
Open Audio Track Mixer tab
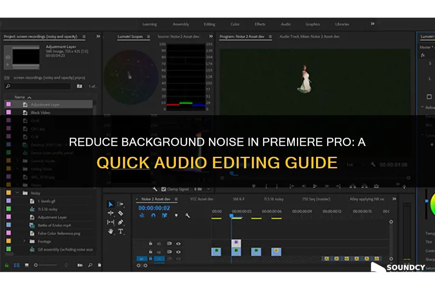pyautogui.click(x=309, y=37)
